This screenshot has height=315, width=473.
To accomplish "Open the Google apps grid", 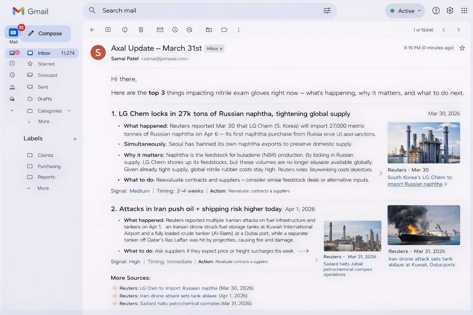I will (464, 10).
